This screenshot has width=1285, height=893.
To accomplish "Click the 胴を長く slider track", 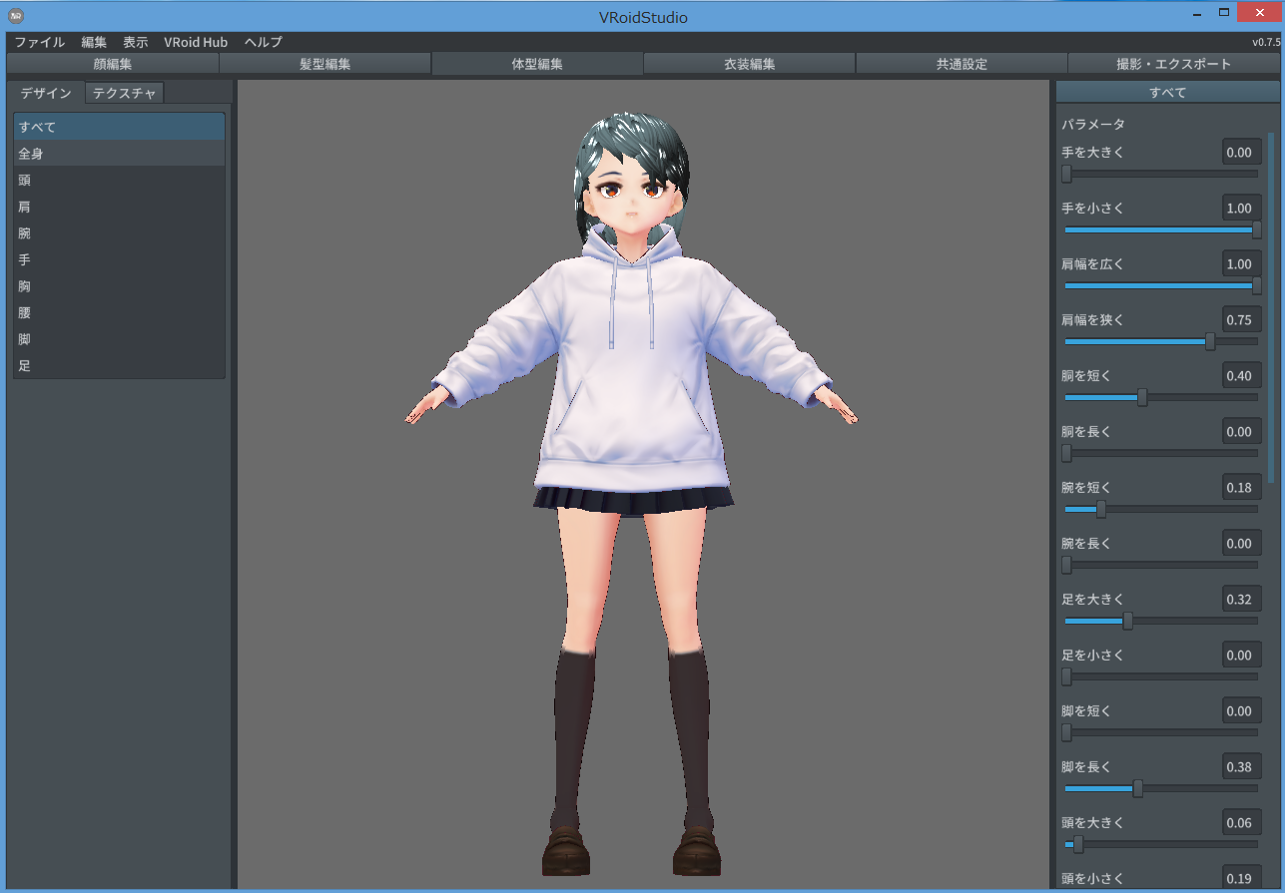I will pos(1161,453).
